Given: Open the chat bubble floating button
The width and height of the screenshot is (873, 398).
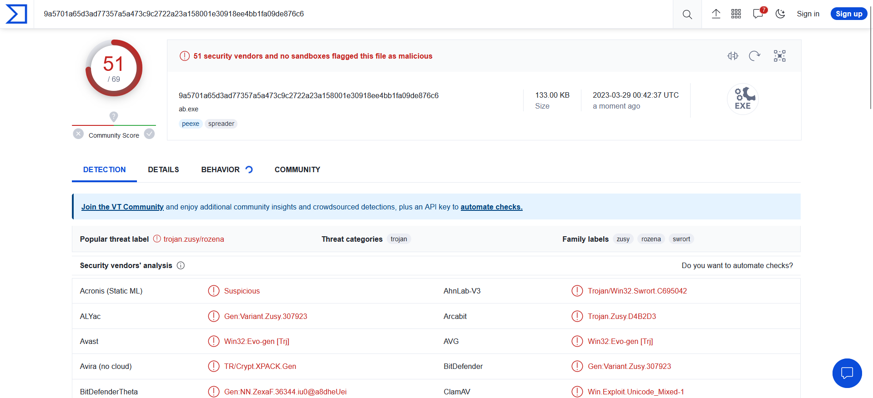Looking at the screenshot, I should tap(847, 373).
